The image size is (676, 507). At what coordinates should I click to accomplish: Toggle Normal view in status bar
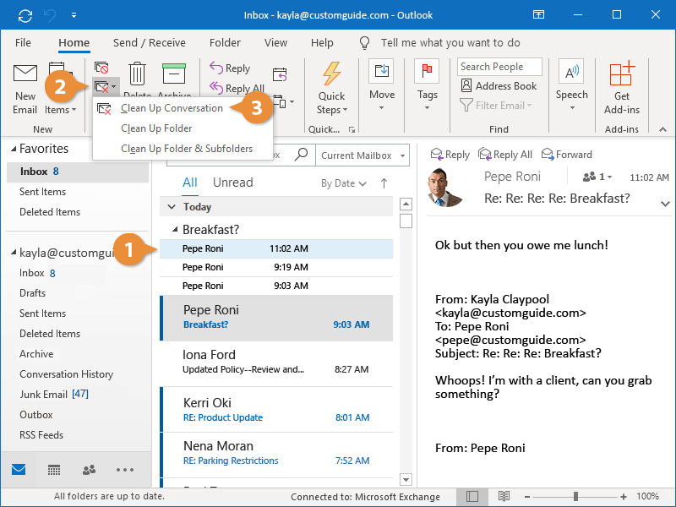point(472,497)
